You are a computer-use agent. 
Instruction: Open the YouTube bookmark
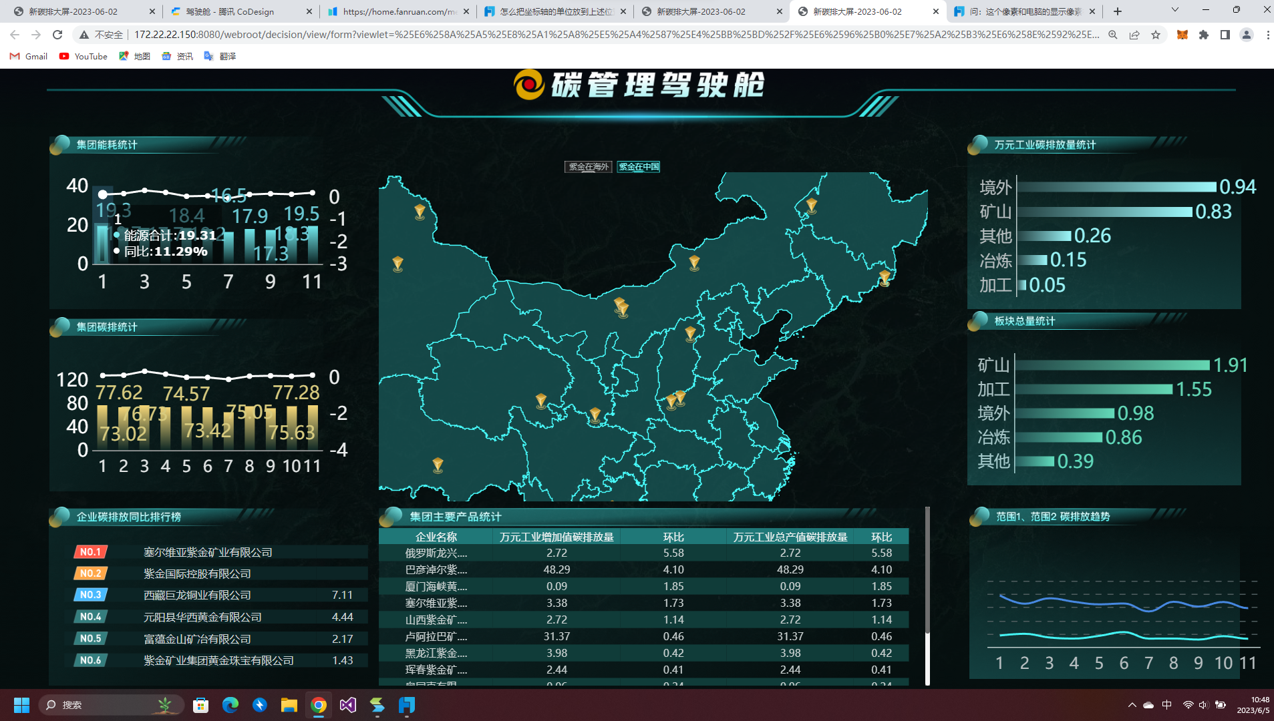click(84, 56)
